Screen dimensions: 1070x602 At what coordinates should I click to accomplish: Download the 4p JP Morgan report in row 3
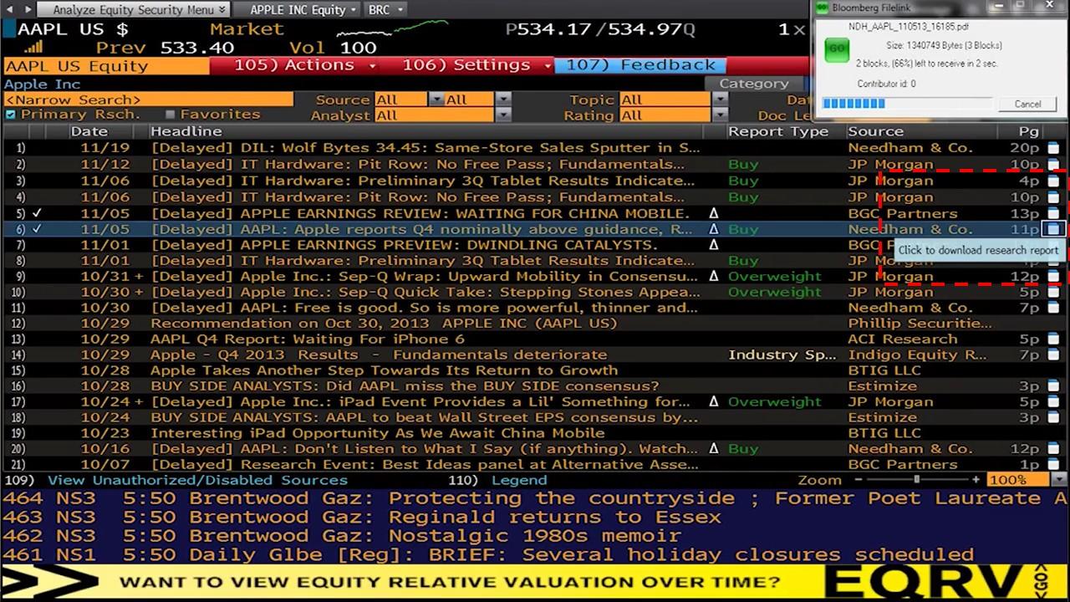[x=1053, y=181]
